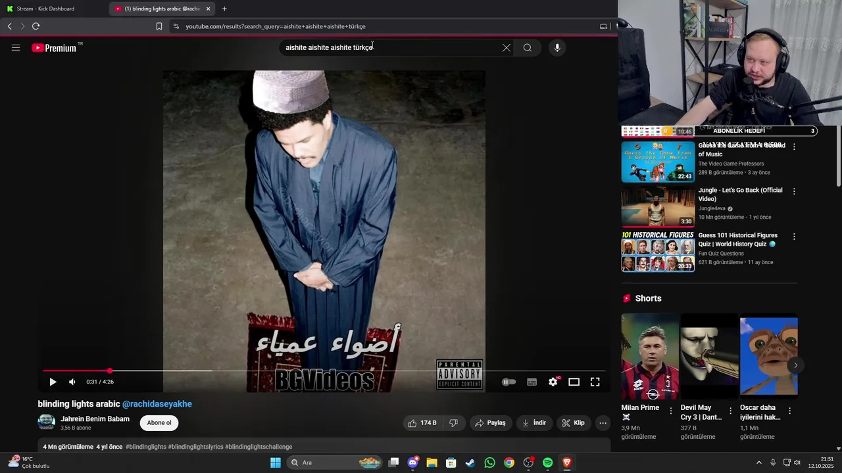Open Spotify from the taskbar
The width and height of the screenshot is (842, 473).
pos(547,462)
